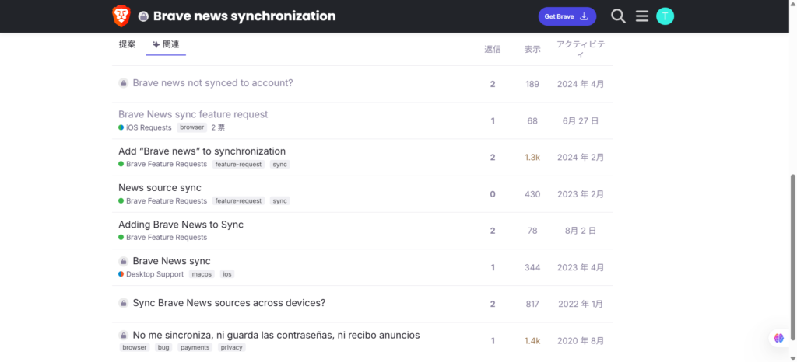Click the scrollbar down arrow
The height and width of the screenshot is (362, 797).
[792, 358]
